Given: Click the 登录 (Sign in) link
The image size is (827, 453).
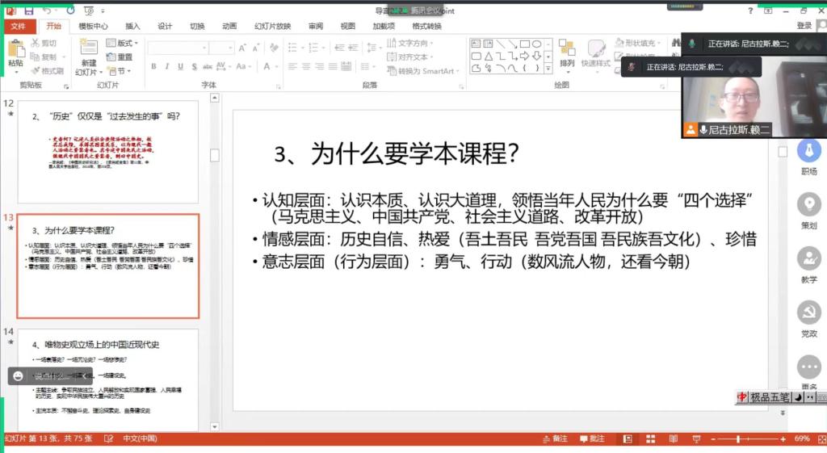Looking at the screenshot, I should click(x=804, y=26).
